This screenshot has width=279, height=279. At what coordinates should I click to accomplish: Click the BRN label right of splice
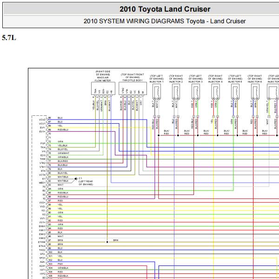116,240
